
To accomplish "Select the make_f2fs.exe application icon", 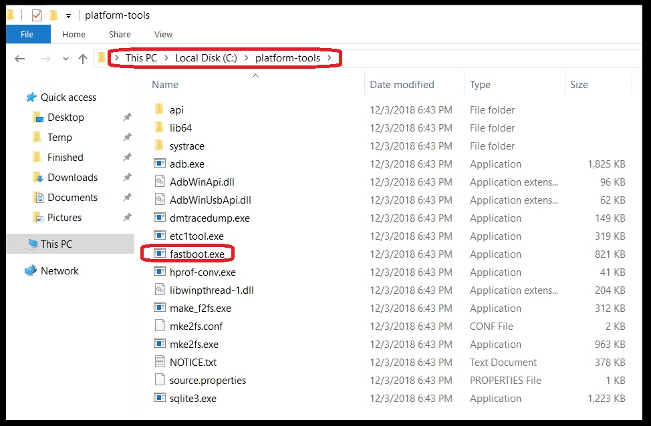I will click(160, 308).
